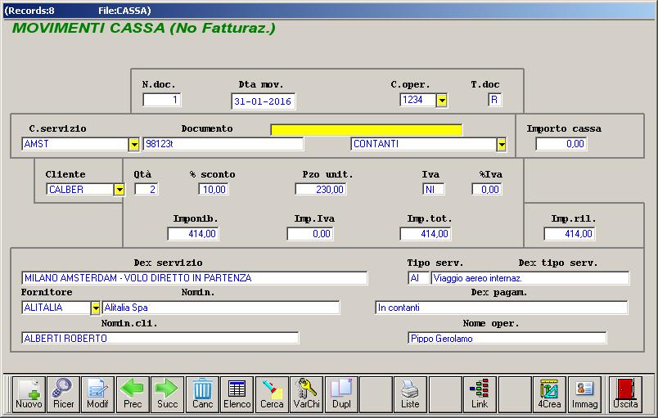The width and height of the screenshot is (658, 418).
Task: Open Liste printer icon
Action: [410, 393]
